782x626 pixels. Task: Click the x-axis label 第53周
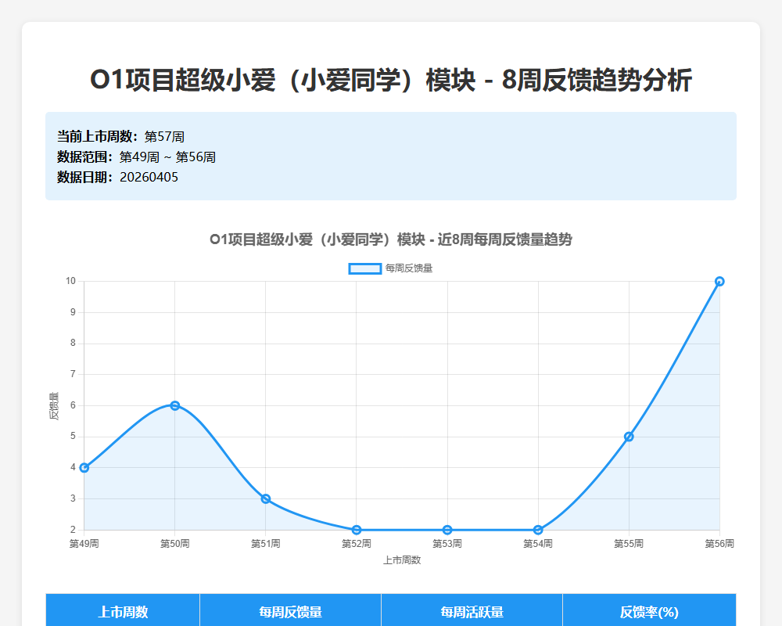tap(447, 544)
